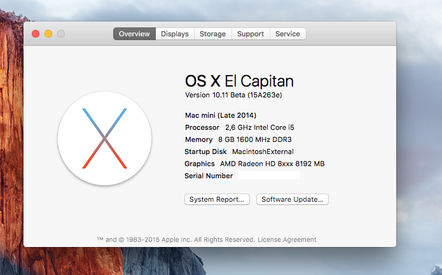
Task: Check for Software Update
Action: tap(293, 199)
